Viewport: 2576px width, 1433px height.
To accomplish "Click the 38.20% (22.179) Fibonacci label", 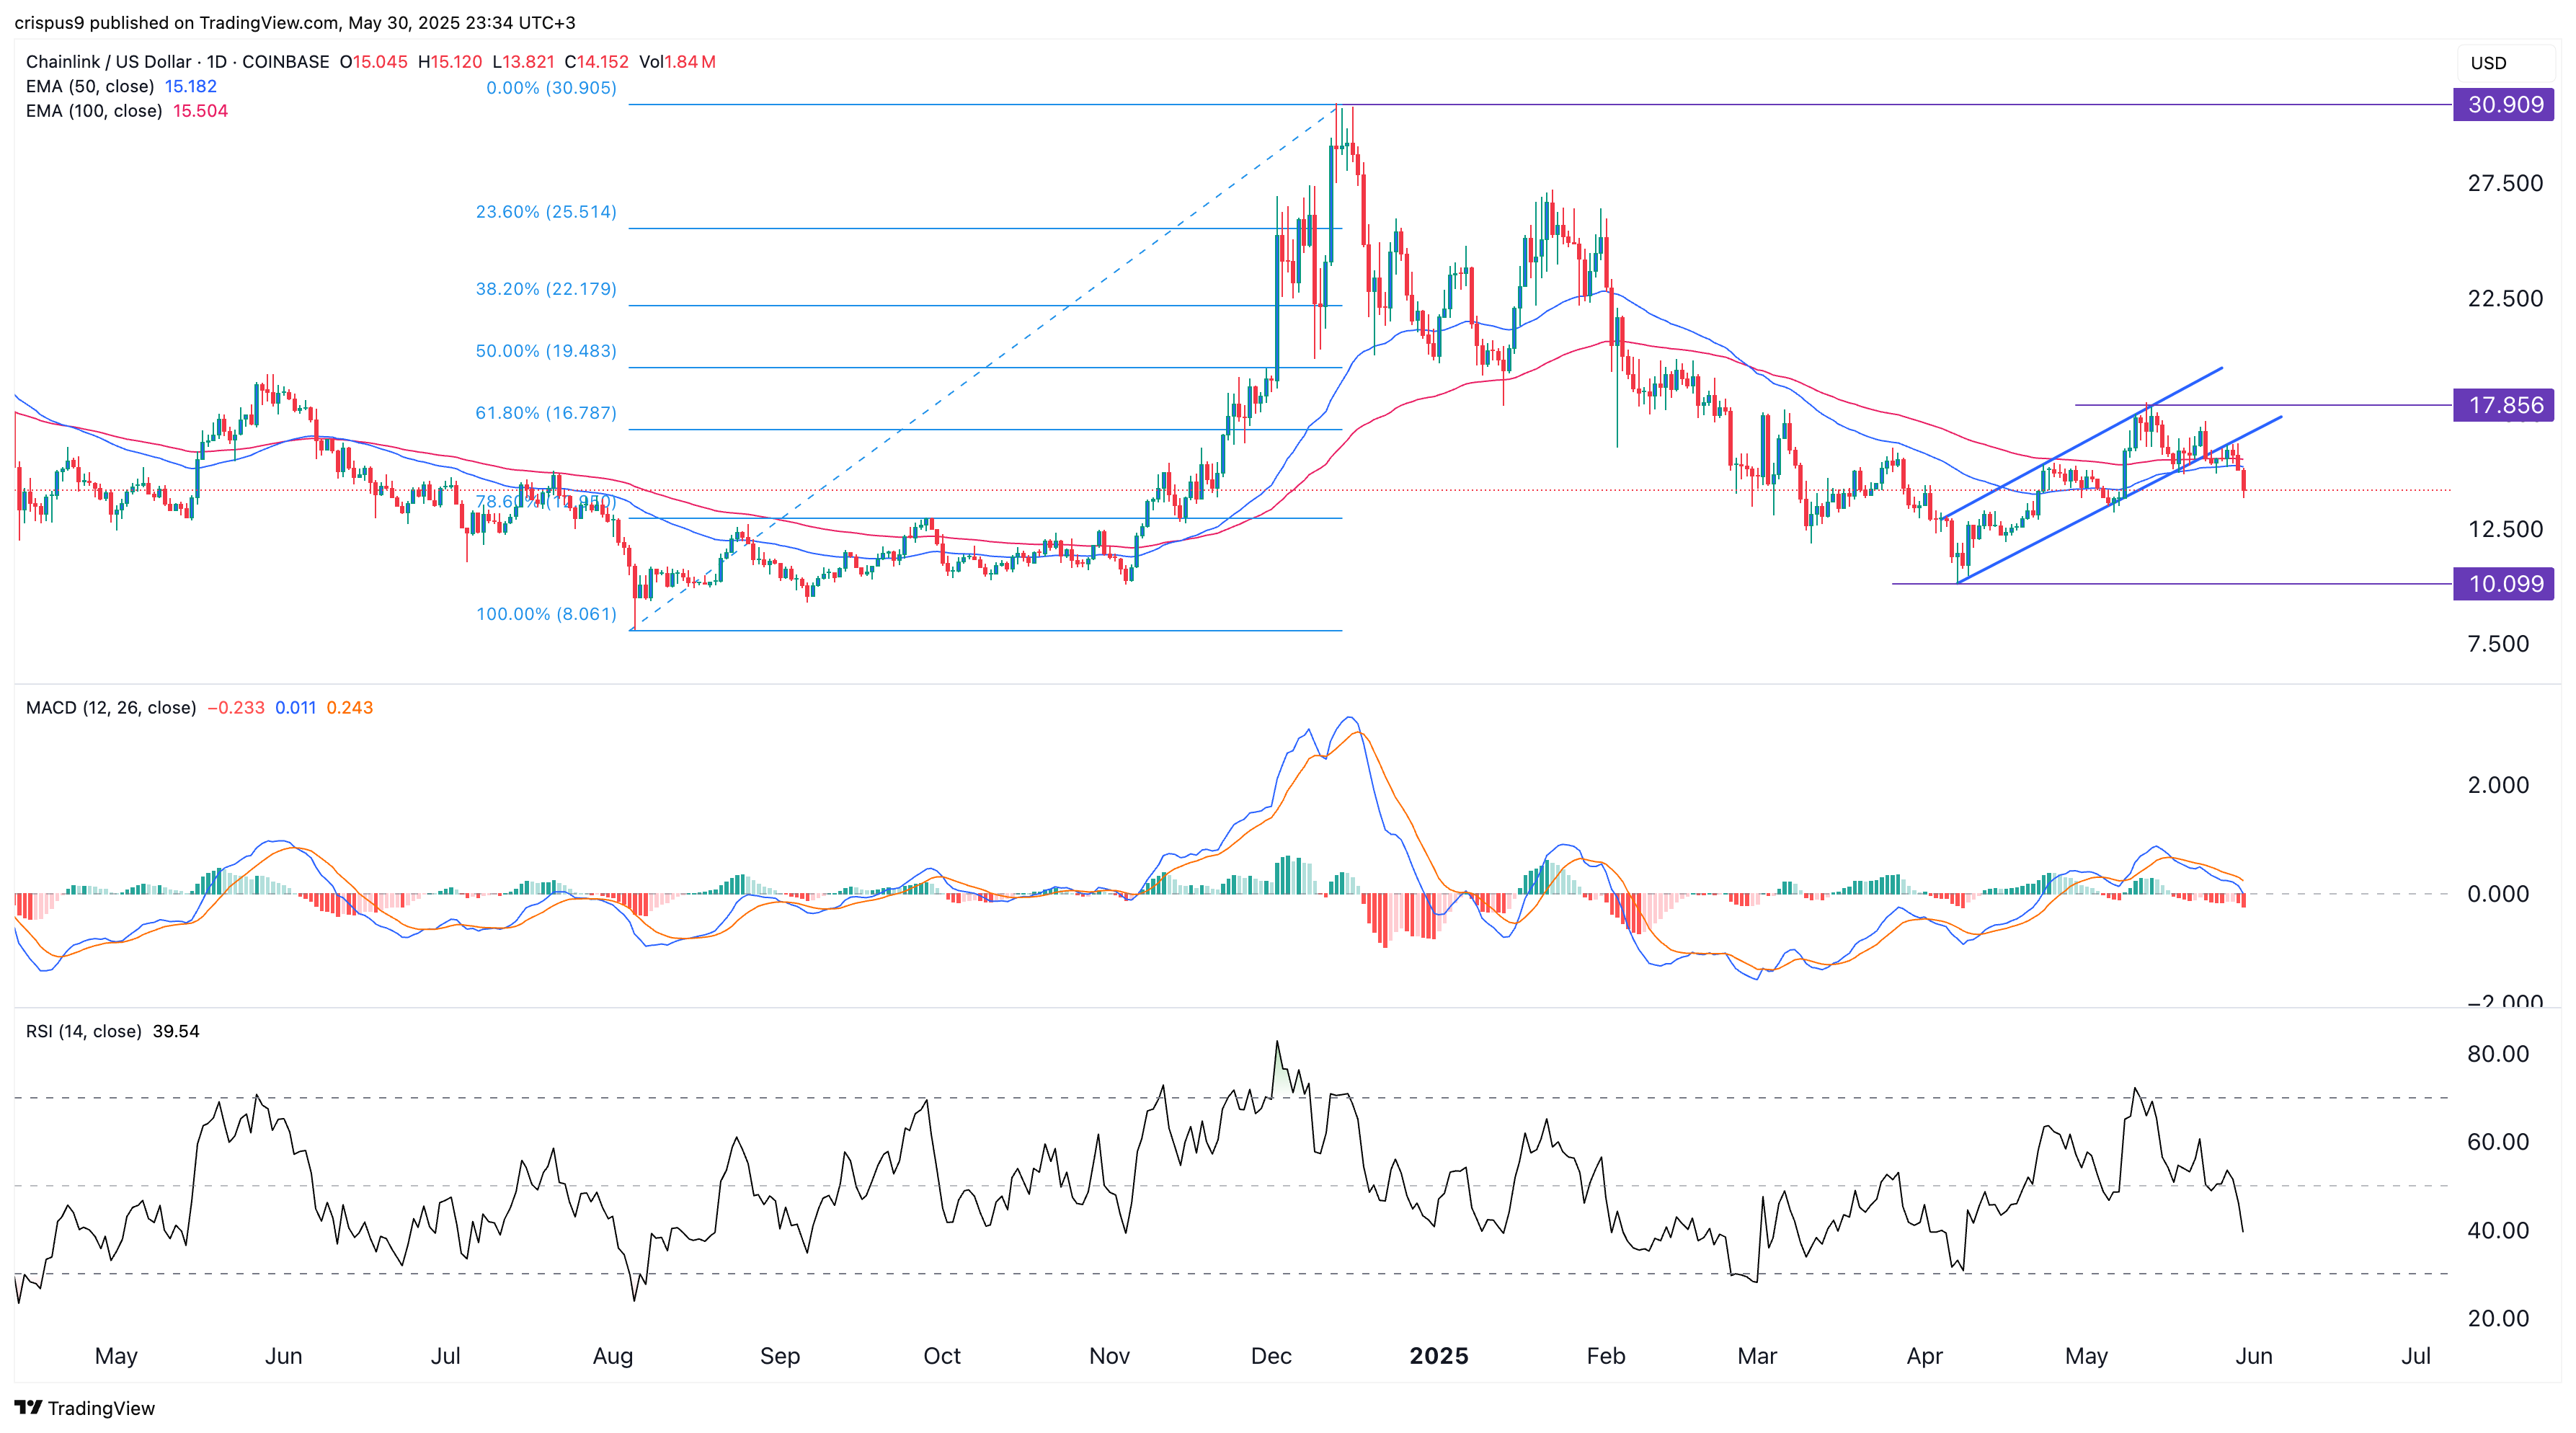I will (546, 289).
